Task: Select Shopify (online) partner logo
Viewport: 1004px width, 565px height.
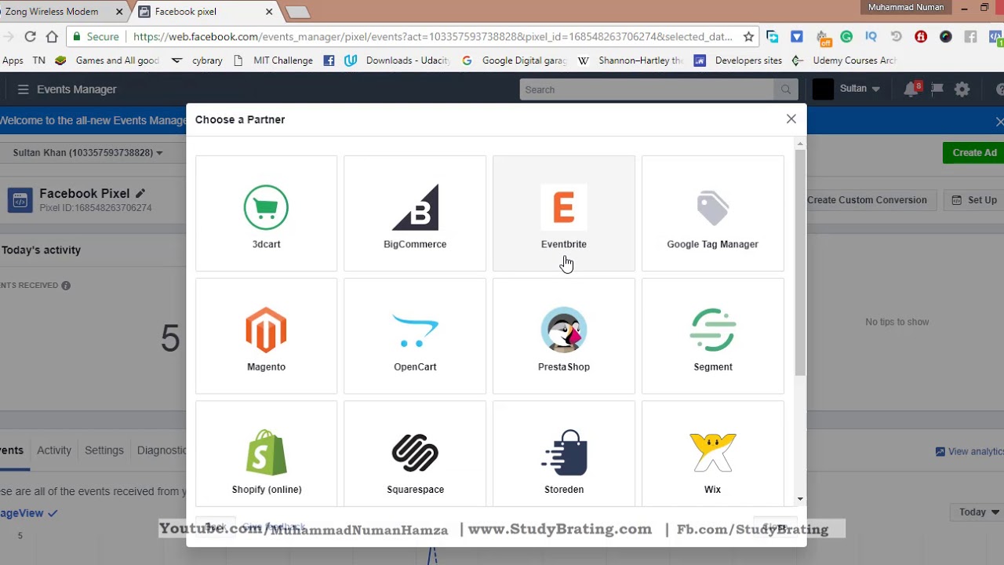Action: point(266,453)
